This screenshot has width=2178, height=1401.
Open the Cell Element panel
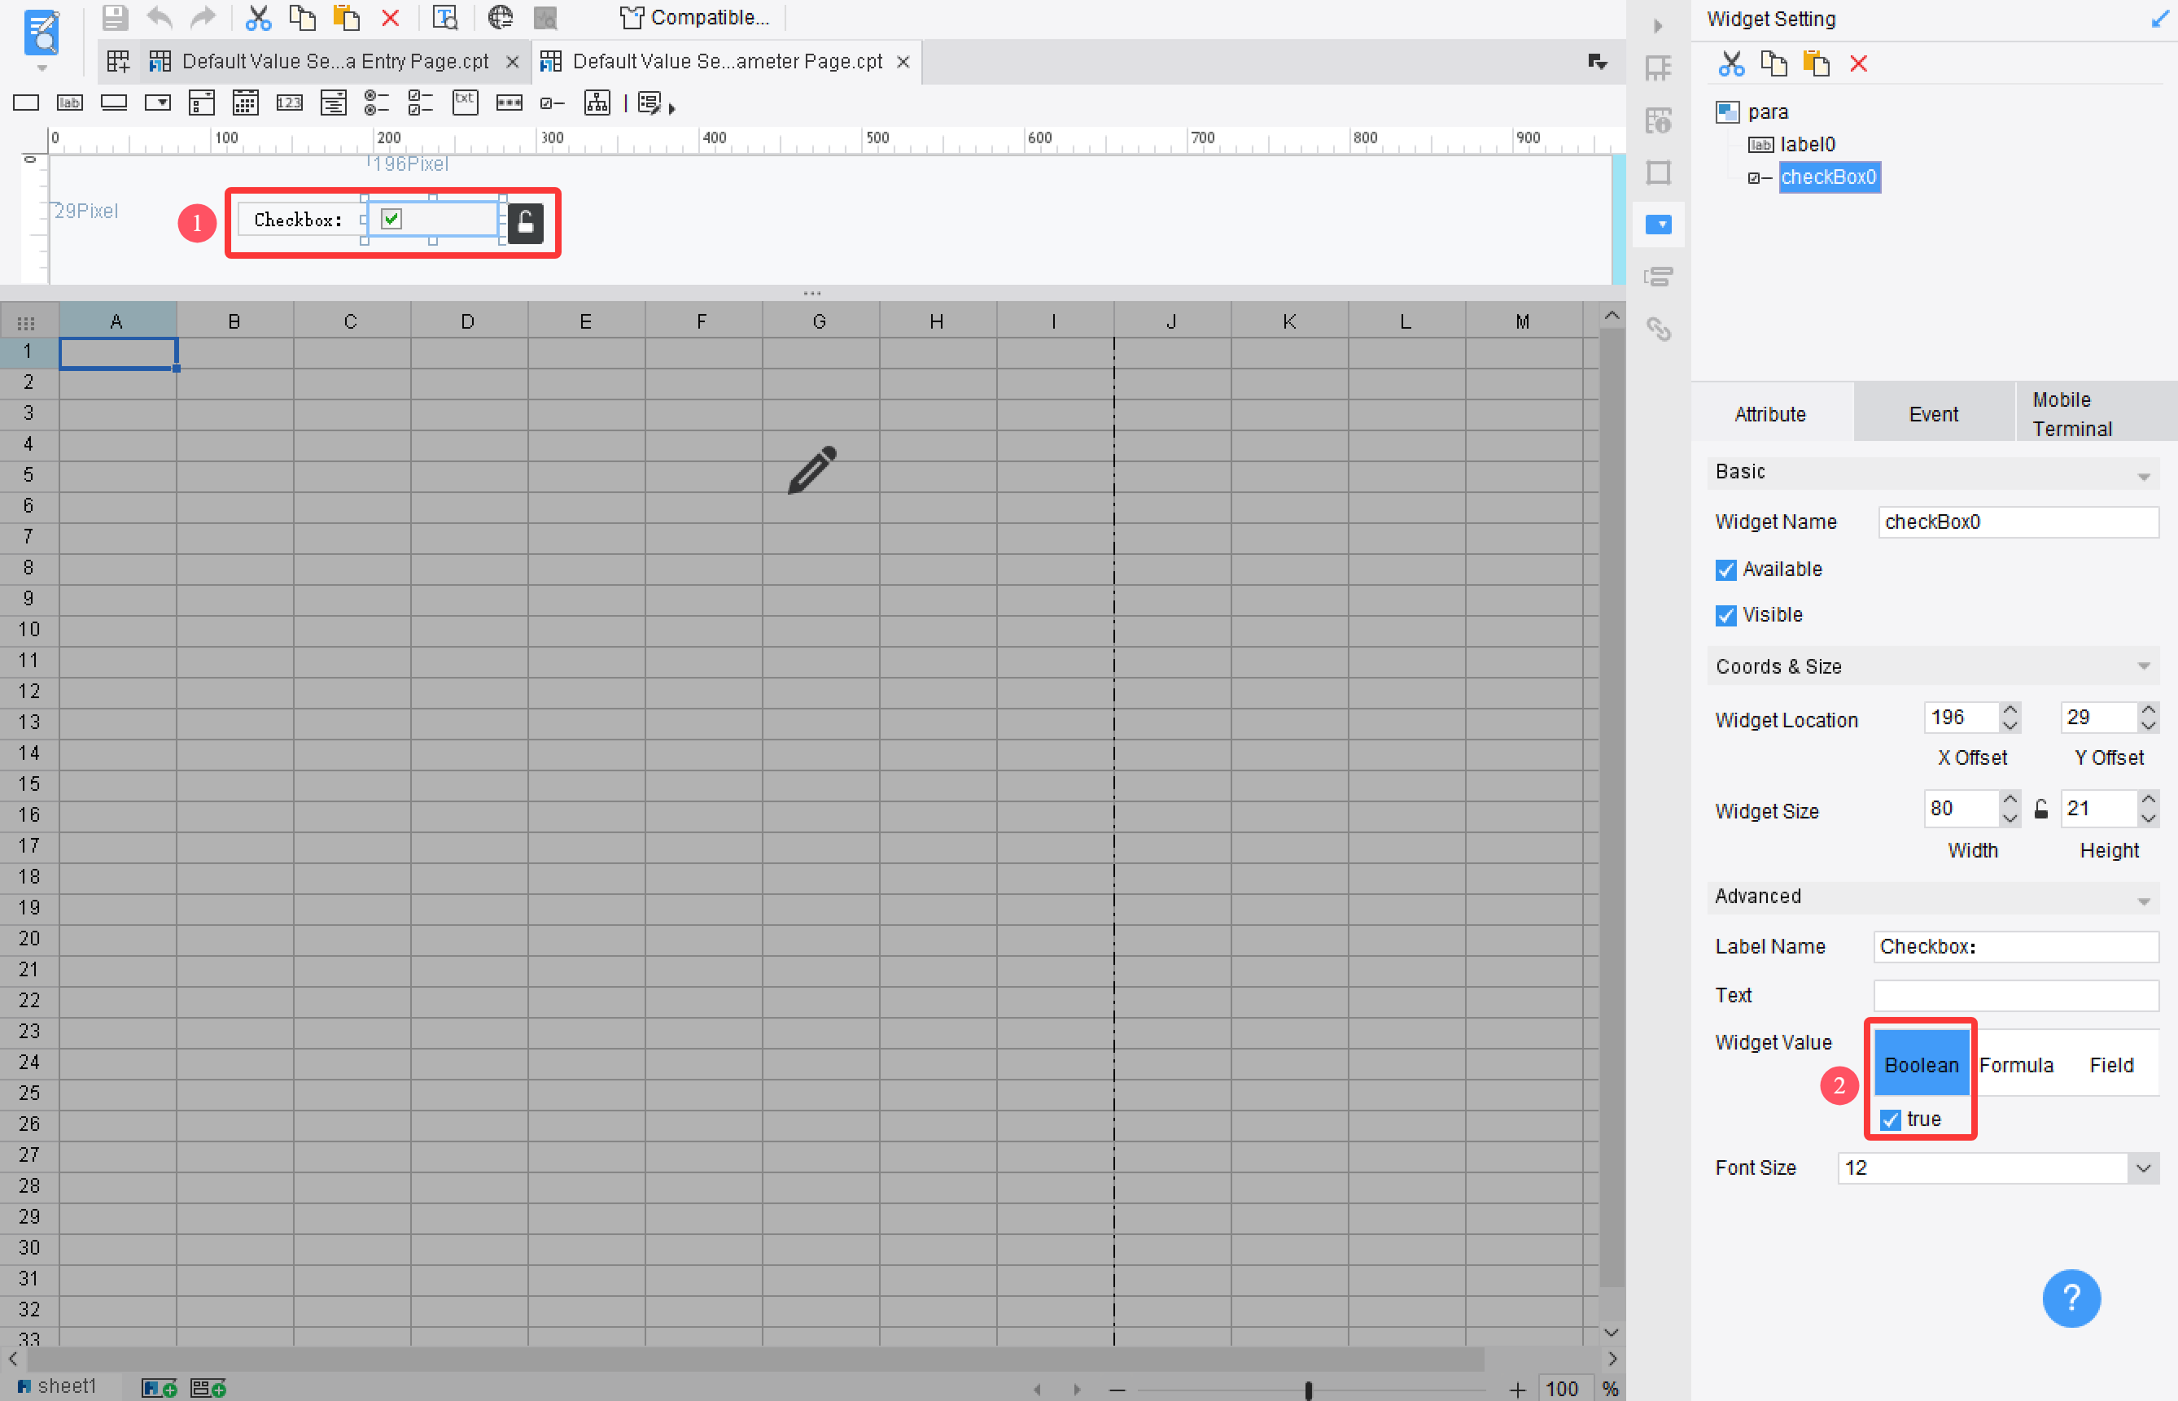[x=1658, y=68]
